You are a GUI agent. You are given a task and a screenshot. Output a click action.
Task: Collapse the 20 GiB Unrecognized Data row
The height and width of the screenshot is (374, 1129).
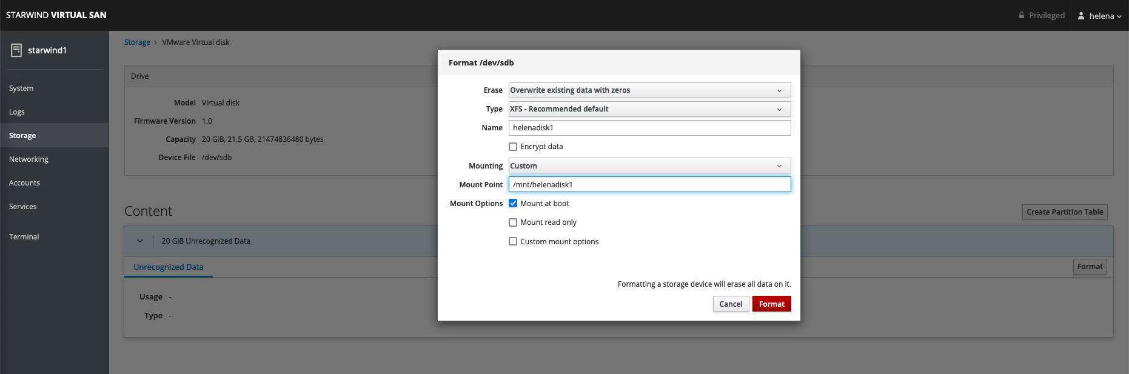tap(140, 241)
